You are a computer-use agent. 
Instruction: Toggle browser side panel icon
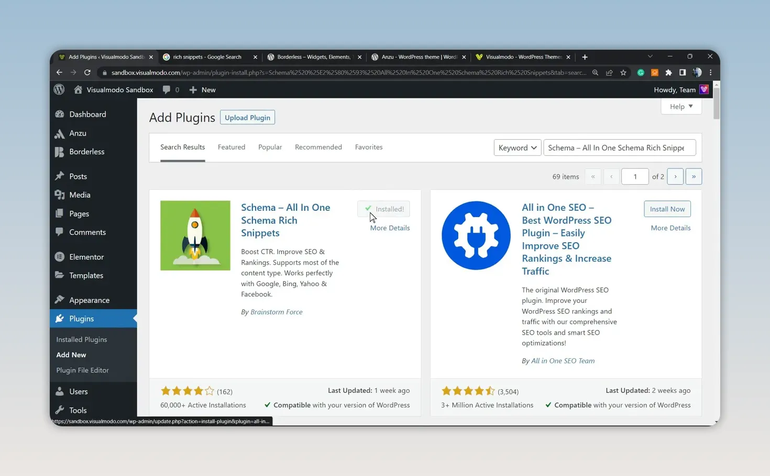click(x=683, y=73)
